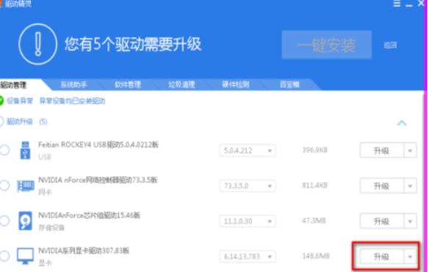This screenshot has width=428, height=272.
Task: Open the hamburger menu in title bar
Action: pyautogui.click(x=397, y=4)
